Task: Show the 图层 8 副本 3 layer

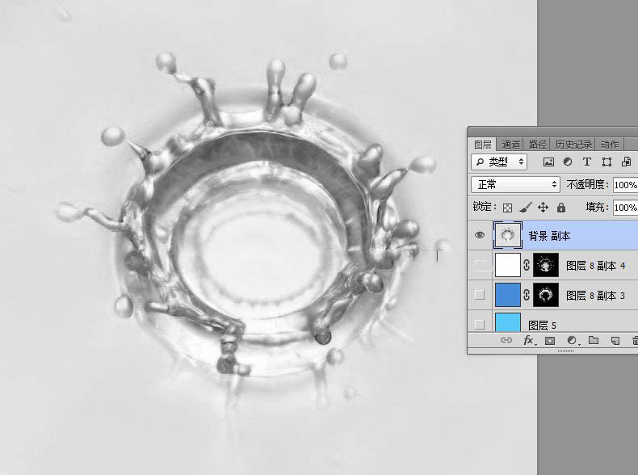Action: (480, 295)
